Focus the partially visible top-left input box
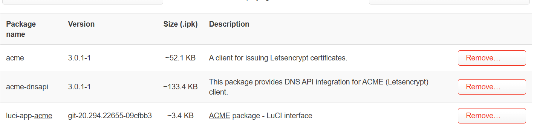The image size is (537, 140). coord(82,2)
